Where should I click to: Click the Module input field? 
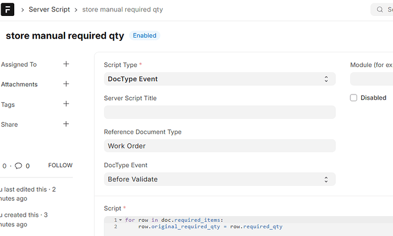coord(371,79)
